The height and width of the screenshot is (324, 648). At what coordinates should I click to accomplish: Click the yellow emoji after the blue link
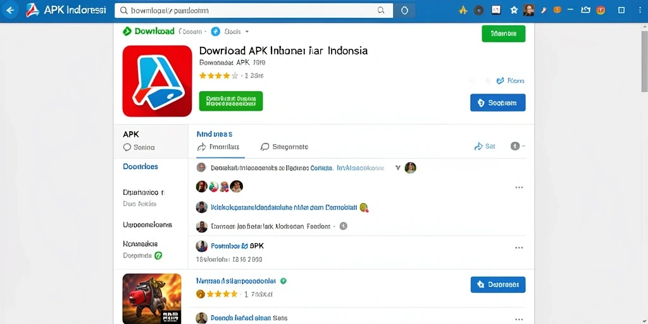(364, 208)
